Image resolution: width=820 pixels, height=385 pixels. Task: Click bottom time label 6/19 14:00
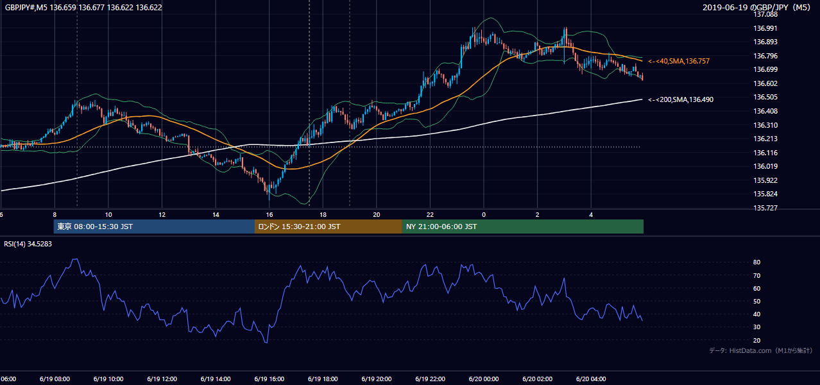click(216, 379)
